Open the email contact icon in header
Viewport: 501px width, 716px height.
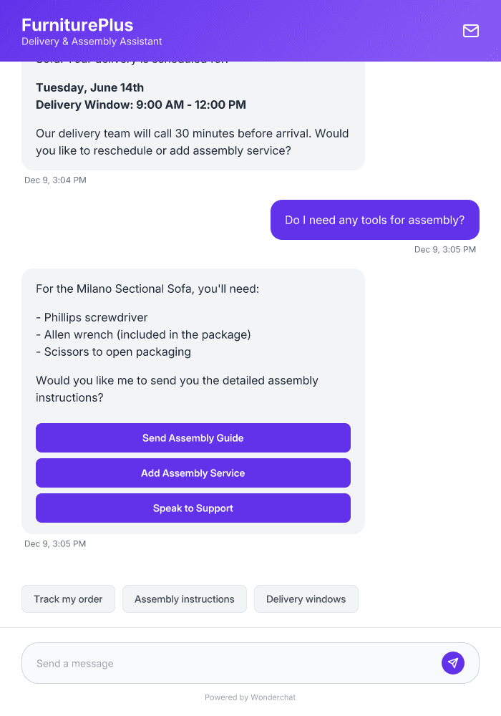tap(470, 31)
